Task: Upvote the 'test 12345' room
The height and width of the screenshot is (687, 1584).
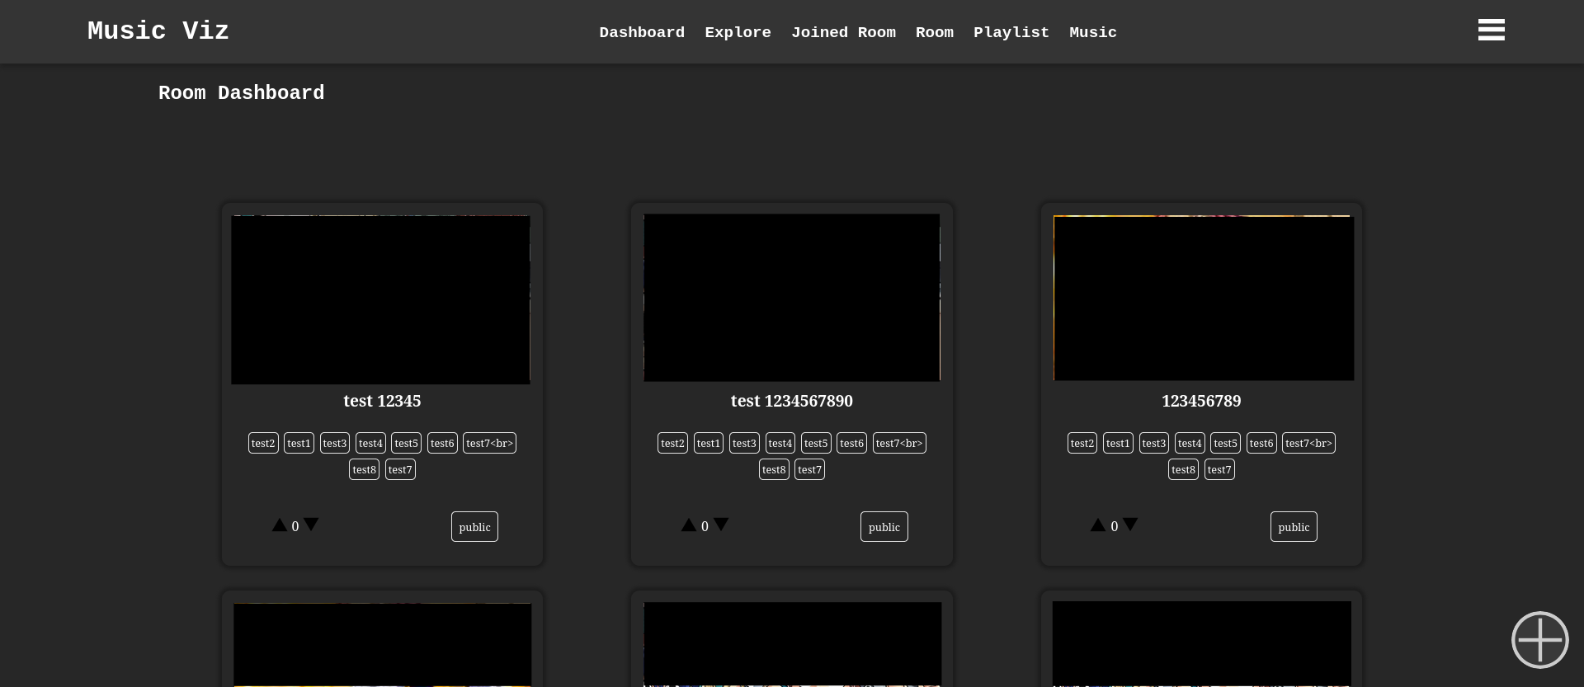Action: tap(279, 525)
